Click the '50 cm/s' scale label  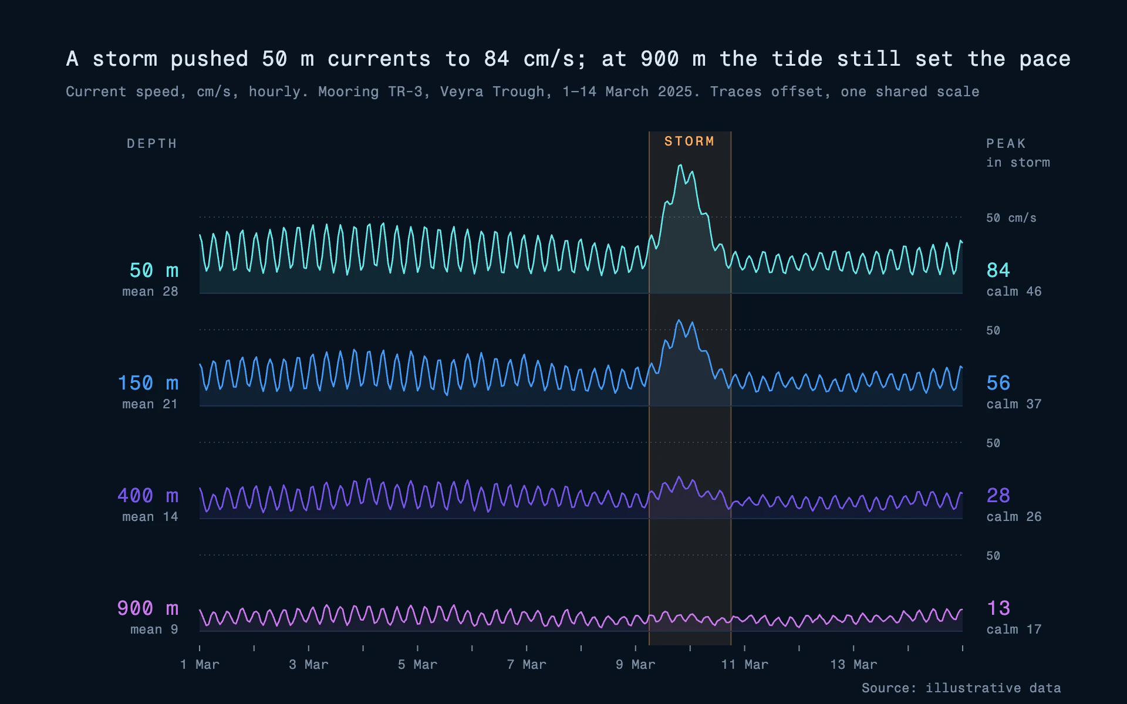[x=1011, y=218]
